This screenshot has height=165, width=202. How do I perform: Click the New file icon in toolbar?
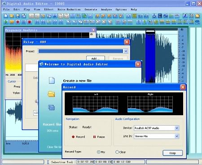[x=6, y=16]
